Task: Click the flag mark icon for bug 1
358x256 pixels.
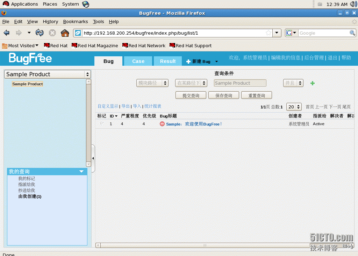Action: click(102, 124)
